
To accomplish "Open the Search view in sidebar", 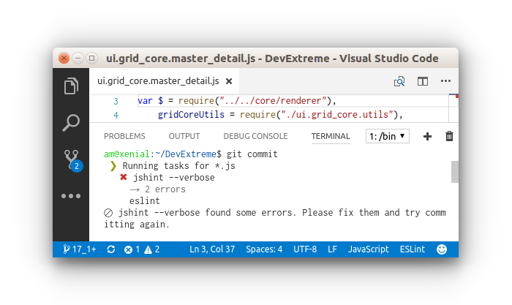I will [71, 122].
